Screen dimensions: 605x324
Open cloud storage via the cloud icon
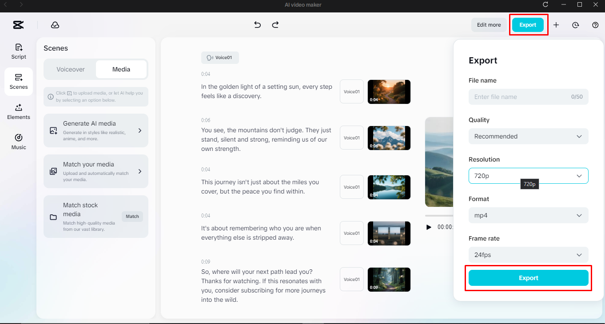click(55, 25)
